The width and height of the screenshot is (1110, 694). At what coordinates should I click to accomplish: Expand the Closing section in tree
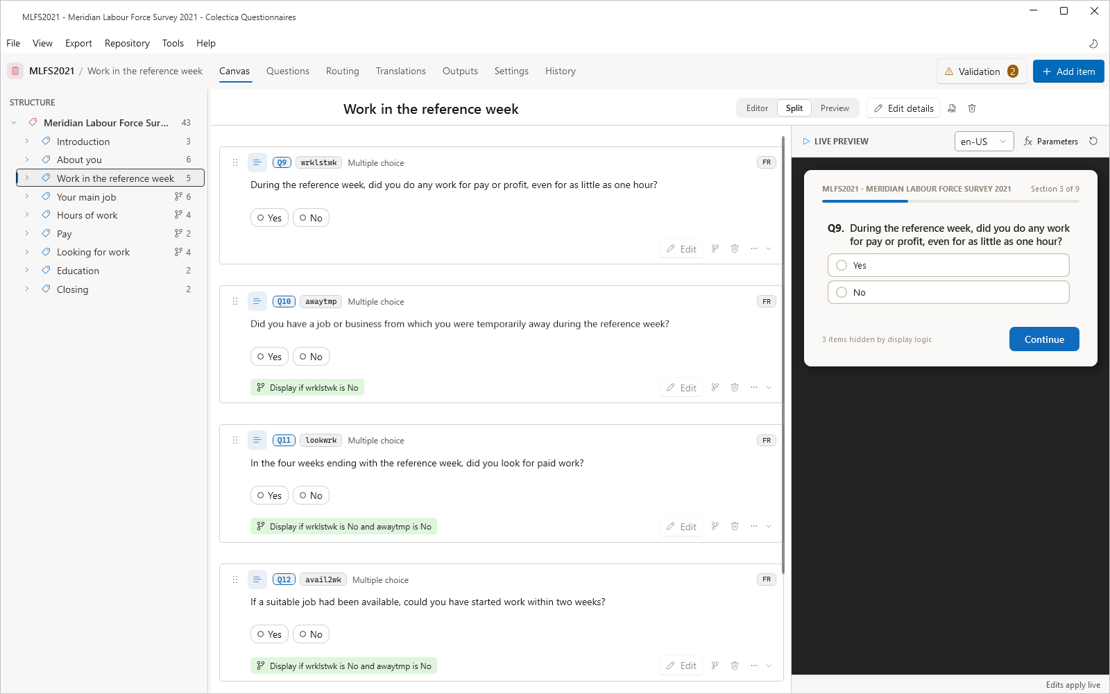(27, 289)
